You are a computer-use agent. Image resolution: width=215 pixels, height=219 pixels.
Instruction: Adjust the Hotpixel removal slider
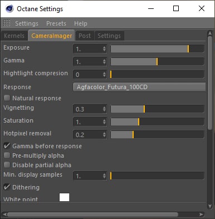(157, 135)
